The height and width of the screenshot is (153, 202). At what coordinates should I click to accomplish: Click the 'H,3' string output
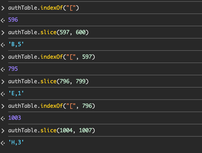(16, 143)
